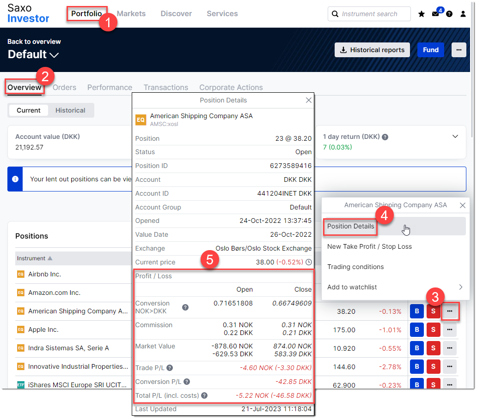Screen dimensions: 477x419
Task: Click the EQ icon beside Amazon.com Inc.
Action: tap(21, 293)
